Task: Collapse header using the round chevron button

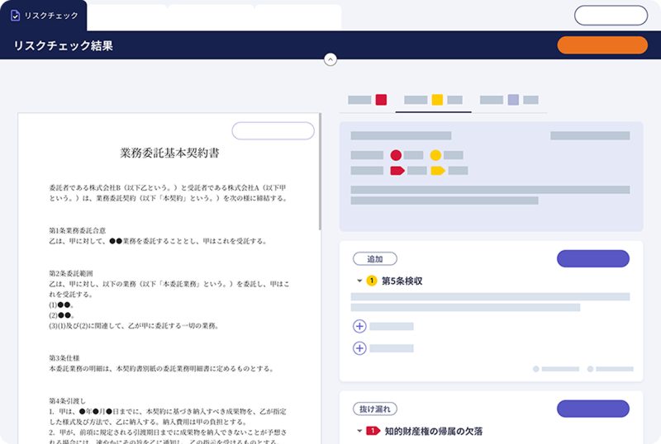Action: click(330, 59)
